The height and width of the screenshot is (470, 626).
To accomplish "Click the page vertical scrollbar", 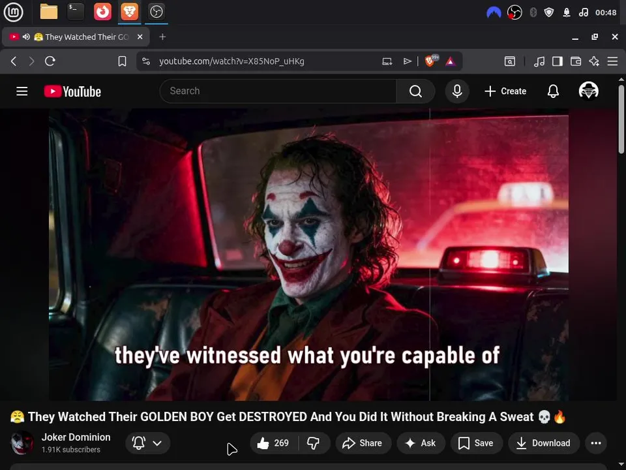I will [x=621, y=119].
